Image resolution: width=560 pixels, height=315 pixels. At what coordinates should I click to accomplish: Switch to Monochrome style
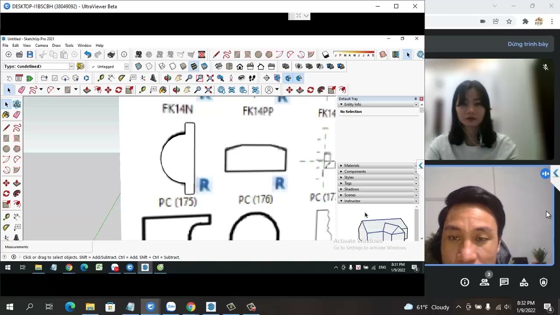204,66
